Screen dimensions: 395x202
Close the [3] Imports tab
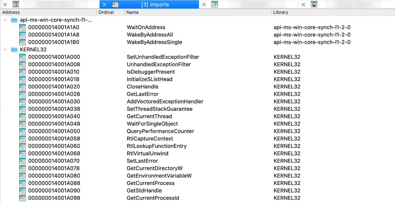104,5
